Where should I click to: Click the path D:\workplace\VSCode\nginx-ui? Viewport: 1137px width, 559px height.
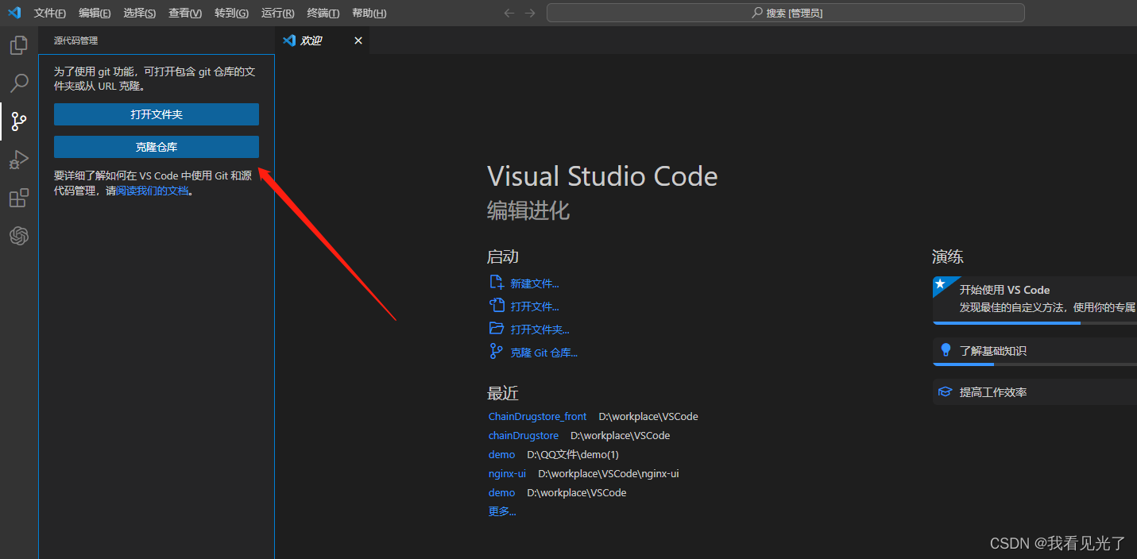[x=609, y=473]
